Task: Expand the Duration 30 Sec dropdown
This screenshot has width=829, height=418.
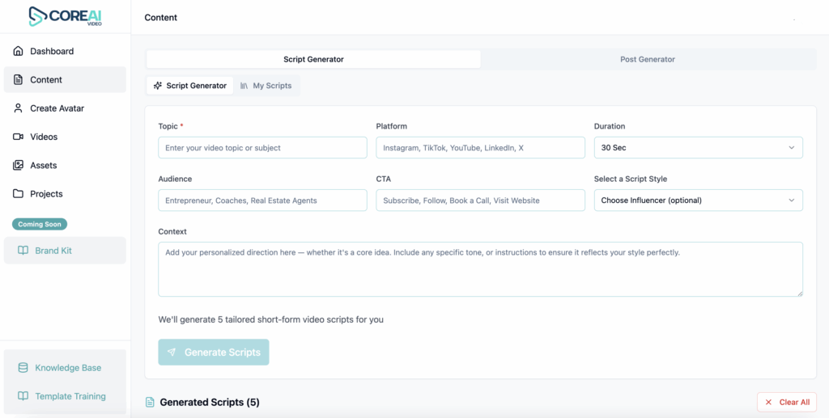Action: [699, 148]
